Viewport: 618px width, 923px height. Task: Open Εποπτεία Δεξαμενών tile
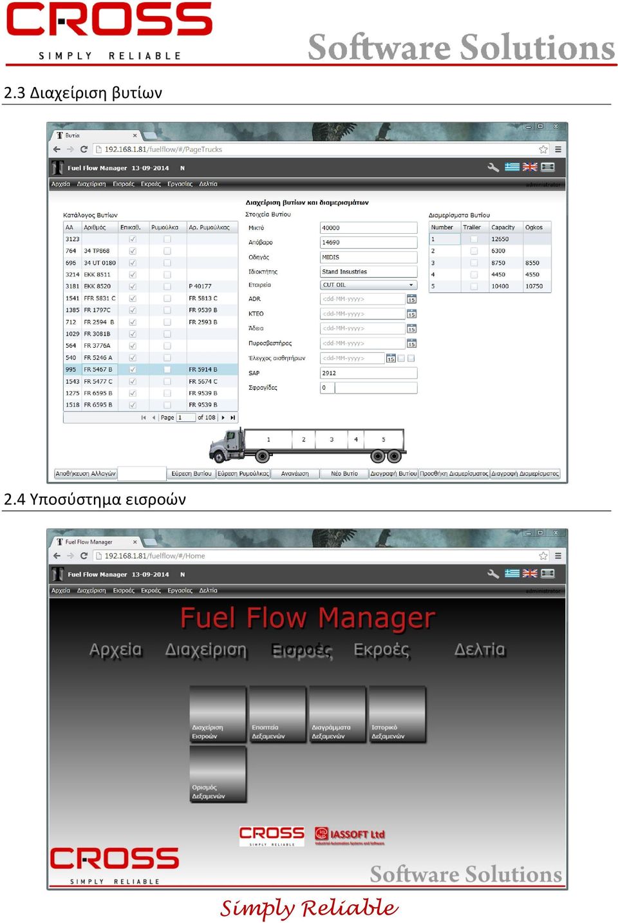click(277, 714)
